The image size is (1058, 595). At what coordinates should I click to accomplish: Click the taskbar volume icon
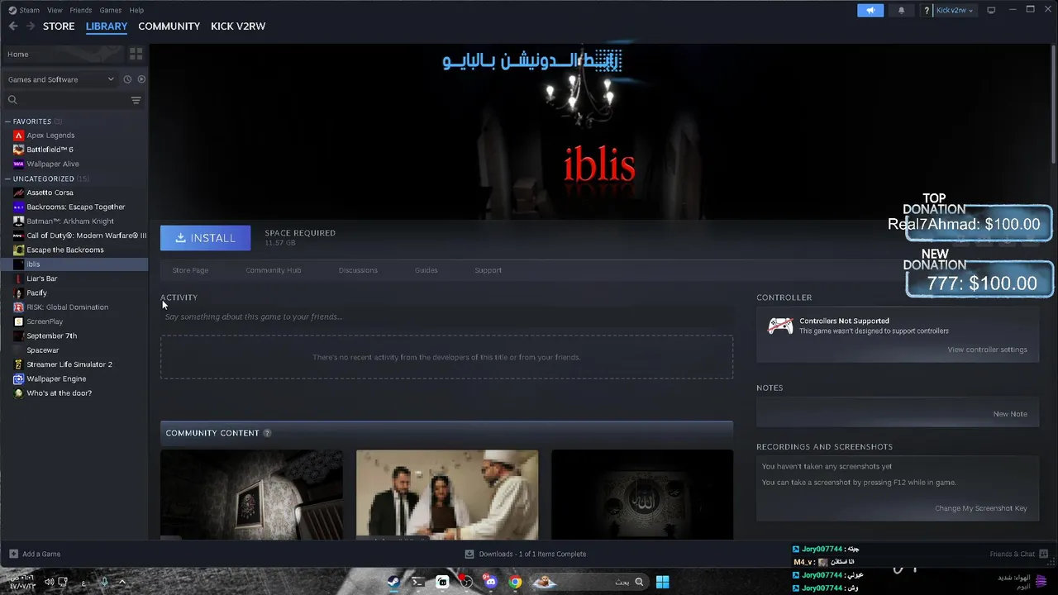point(49,582)
